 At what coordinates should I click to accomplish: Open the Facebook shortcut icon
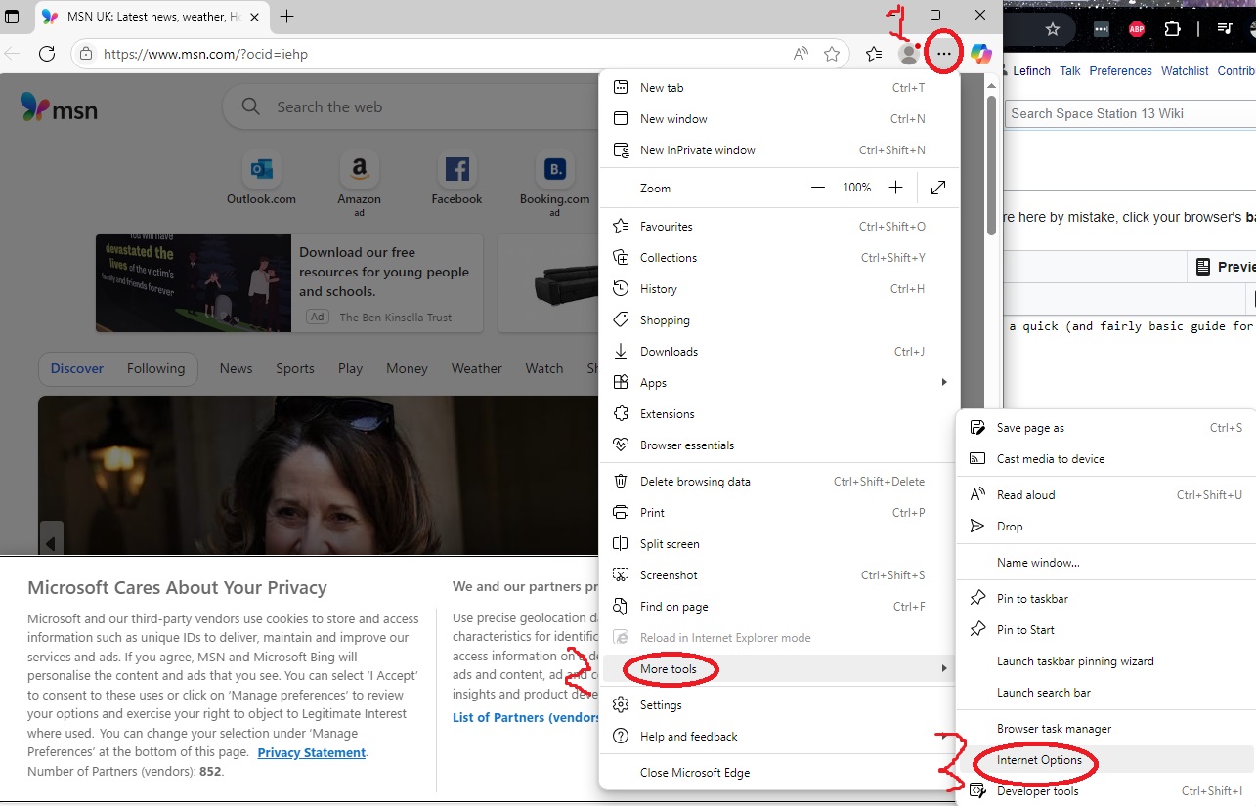pos(456,171)
